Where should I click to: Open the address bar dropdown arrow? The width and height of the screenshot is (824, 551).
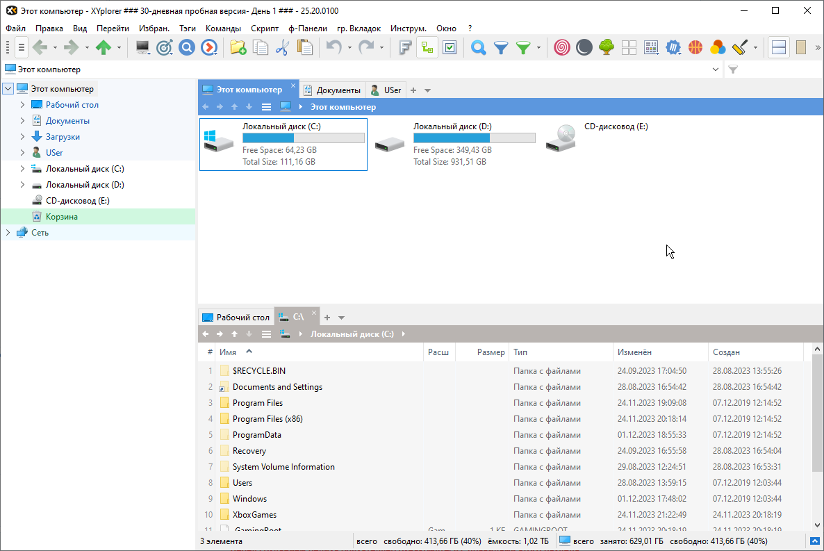715,69
